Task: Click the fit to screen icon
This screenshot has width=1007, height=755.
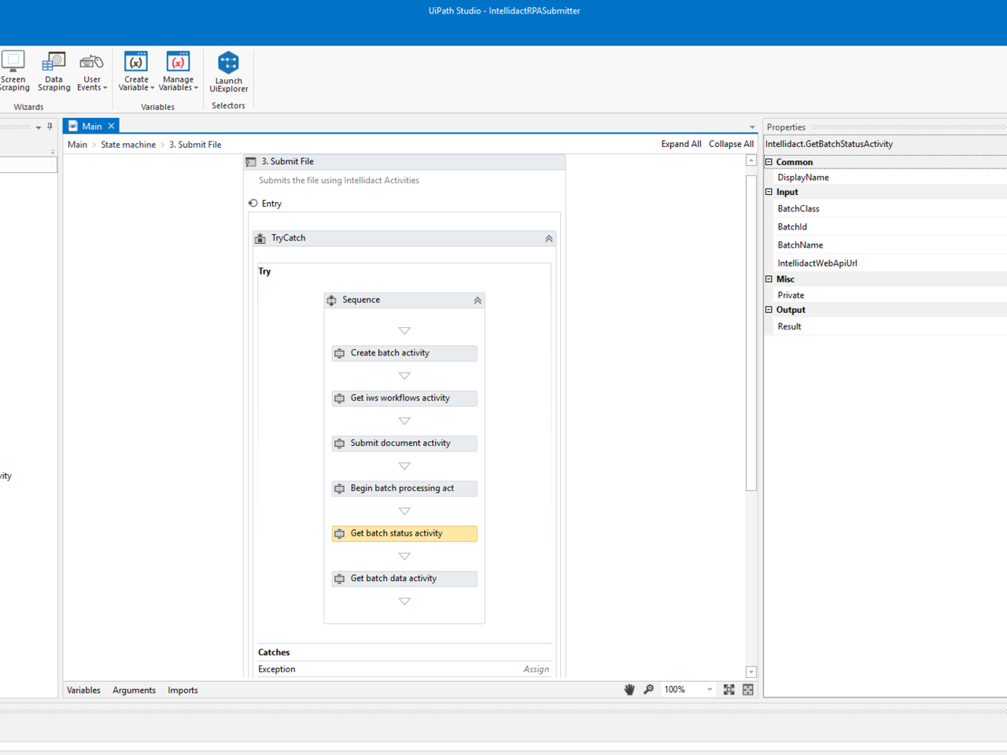Action: (x=729, y=690)
